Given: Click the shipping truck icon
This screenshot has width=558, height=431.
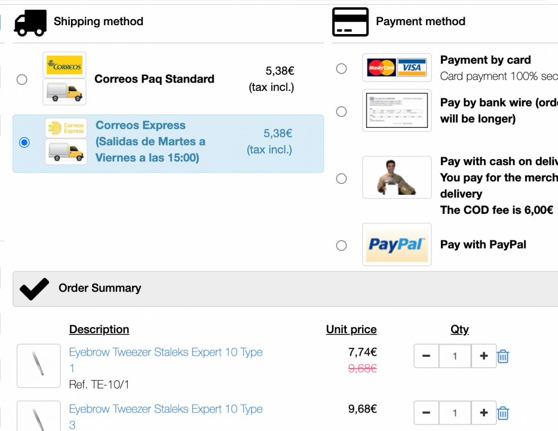Looking at the screenshot, I should (30, 22).
